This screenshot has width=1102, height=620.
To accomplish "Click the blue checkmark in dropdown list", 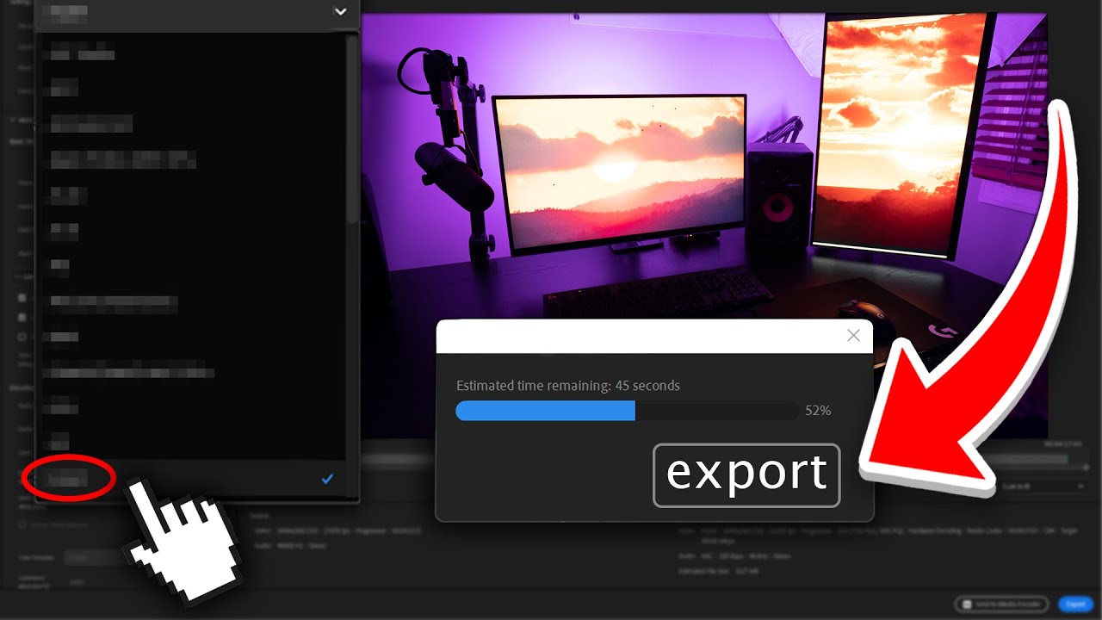I will click(327, 479).
